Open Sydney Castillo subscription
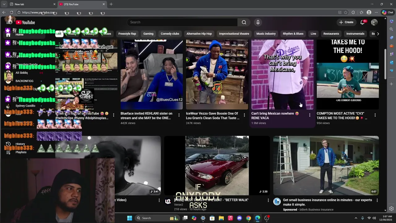This screenshot has height=223, width=396. [25, 106]
